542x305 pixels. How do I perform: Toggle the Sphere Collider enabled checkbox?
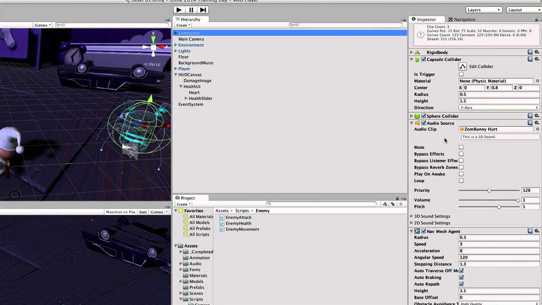click(x=423, y=116)
